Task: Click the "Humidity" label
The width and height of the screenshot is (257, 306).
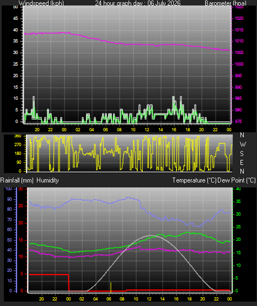Action: click(47, 180)
